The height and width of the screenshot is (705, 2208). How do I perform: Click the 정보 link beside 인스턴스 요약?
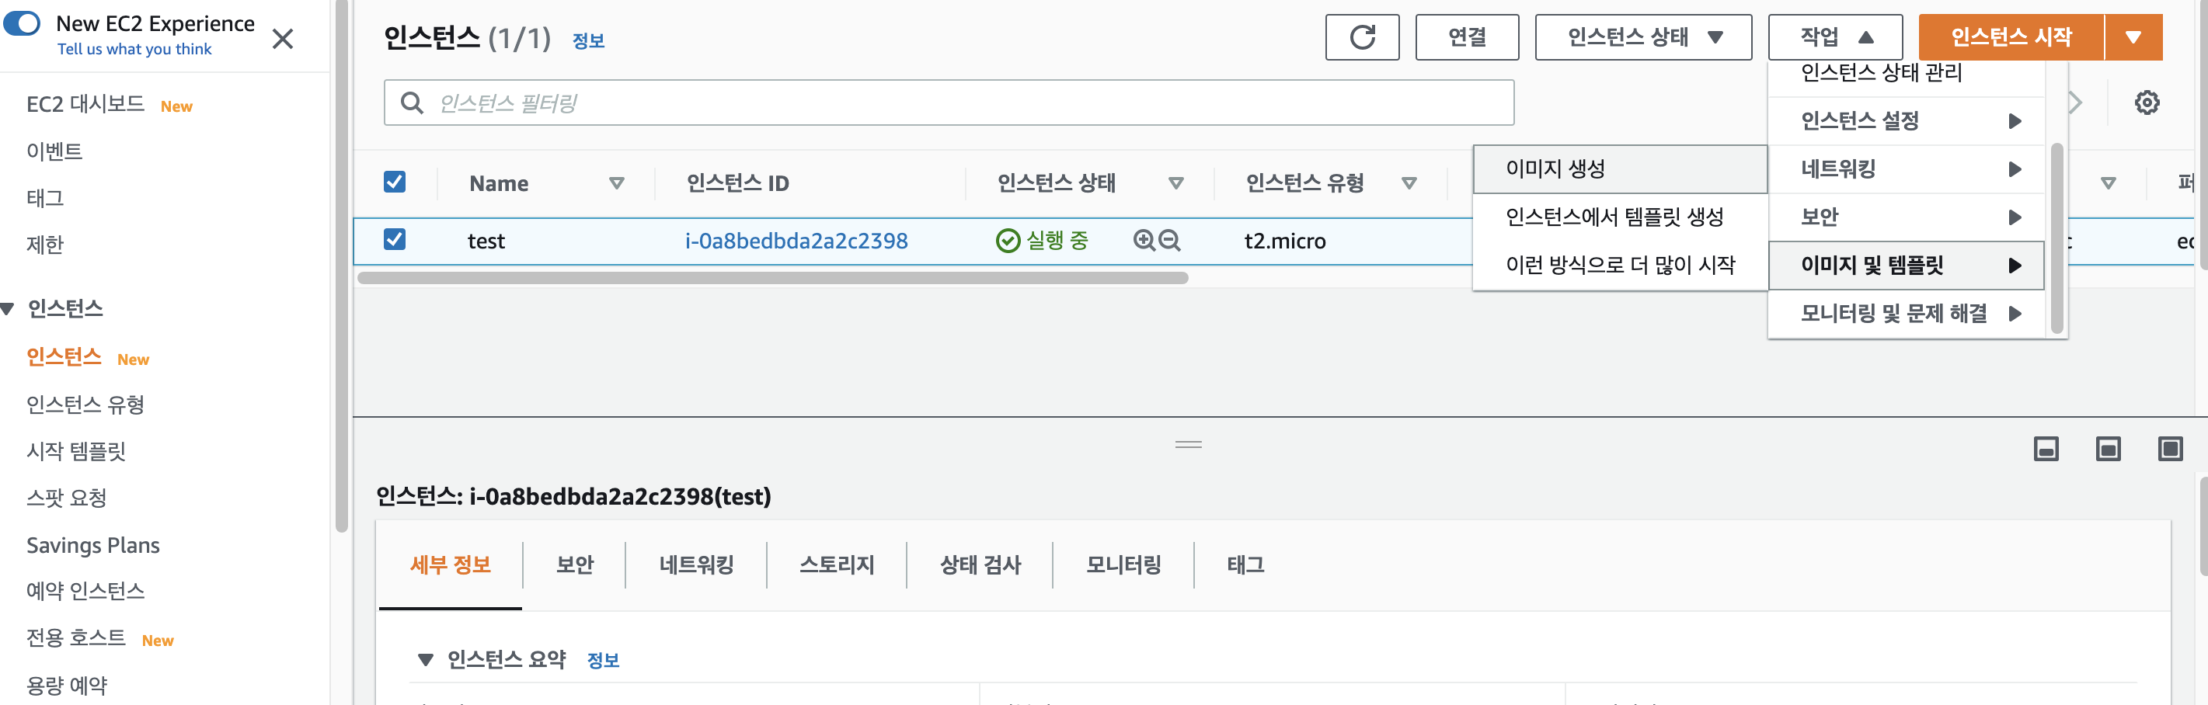pos(603,660)
